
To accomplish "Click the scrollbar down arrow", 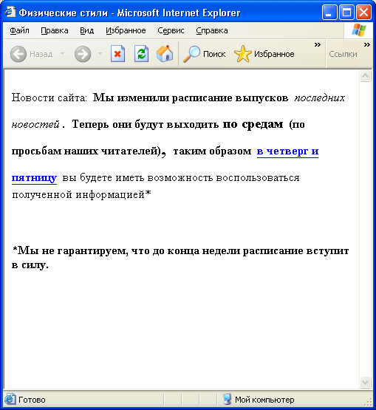I will click(x=365, y=382).
